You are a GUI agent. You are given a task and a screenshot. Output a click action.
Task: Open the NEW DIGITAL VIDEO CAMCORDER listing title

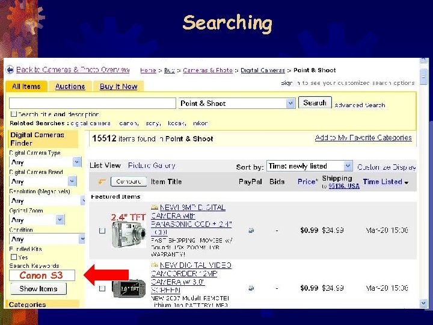(x=191, y=277)
